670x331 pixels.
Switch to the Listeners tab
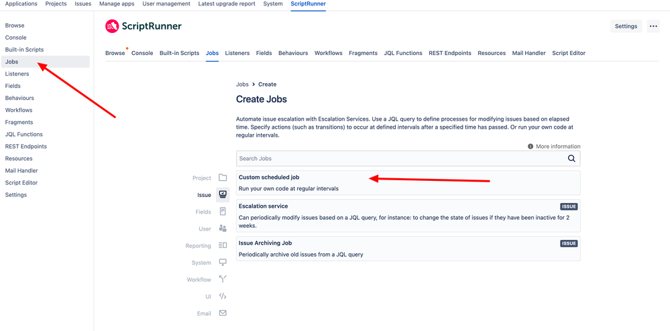(237, 54)
